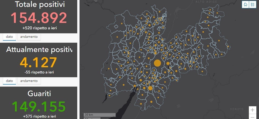Image resolution: width=259 pixels, height=119 pixels.
Task: Open the map legend list icon
Action: [x=252, y=4]
